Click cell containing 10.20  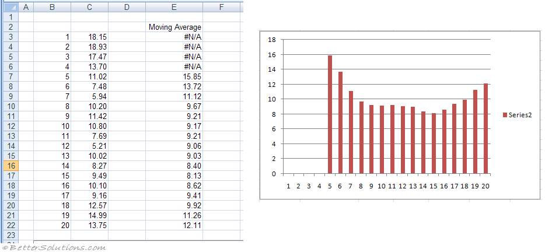coord(90,106)
